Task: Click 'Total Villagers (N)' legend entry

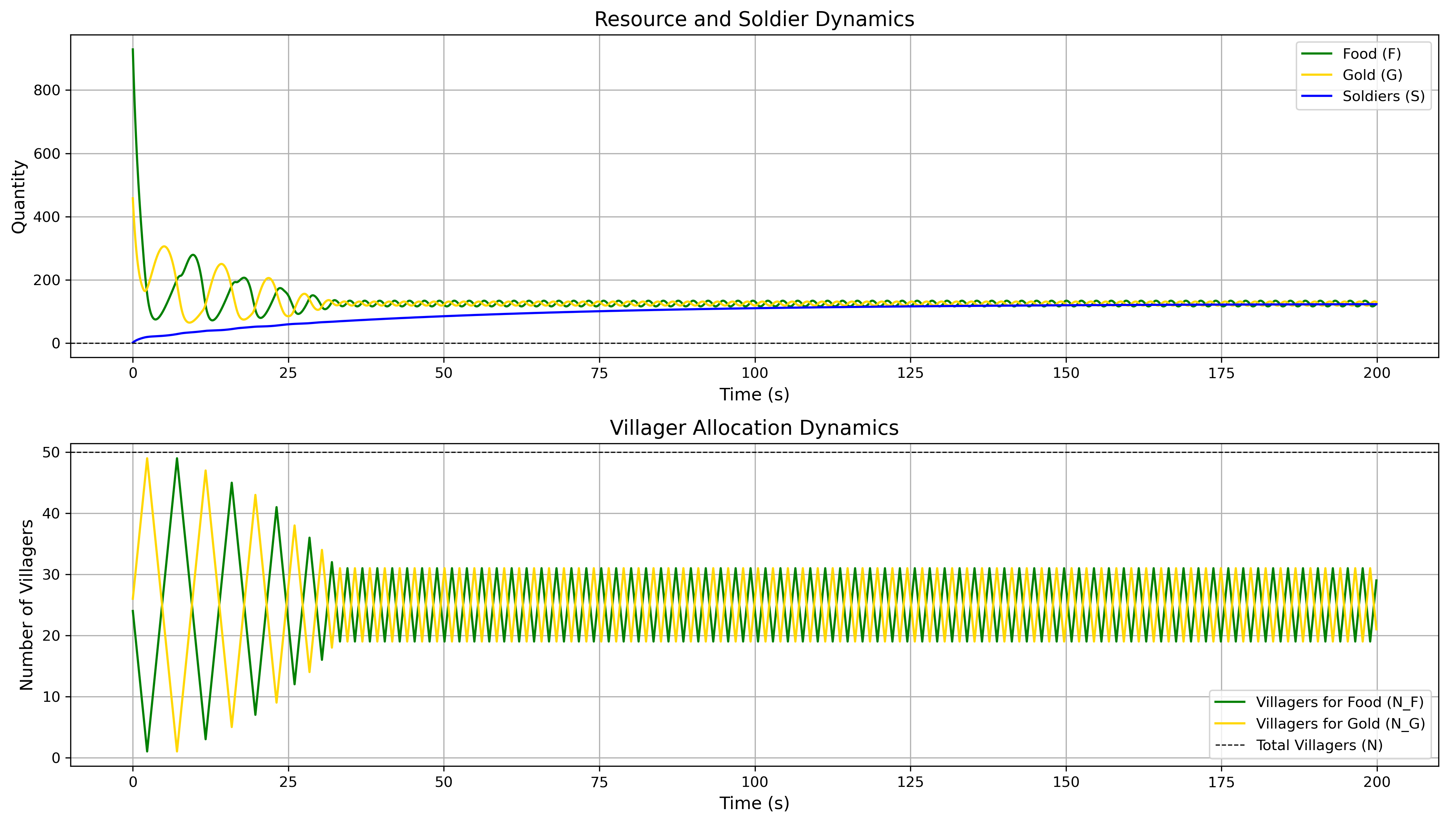Action: 1319,745
